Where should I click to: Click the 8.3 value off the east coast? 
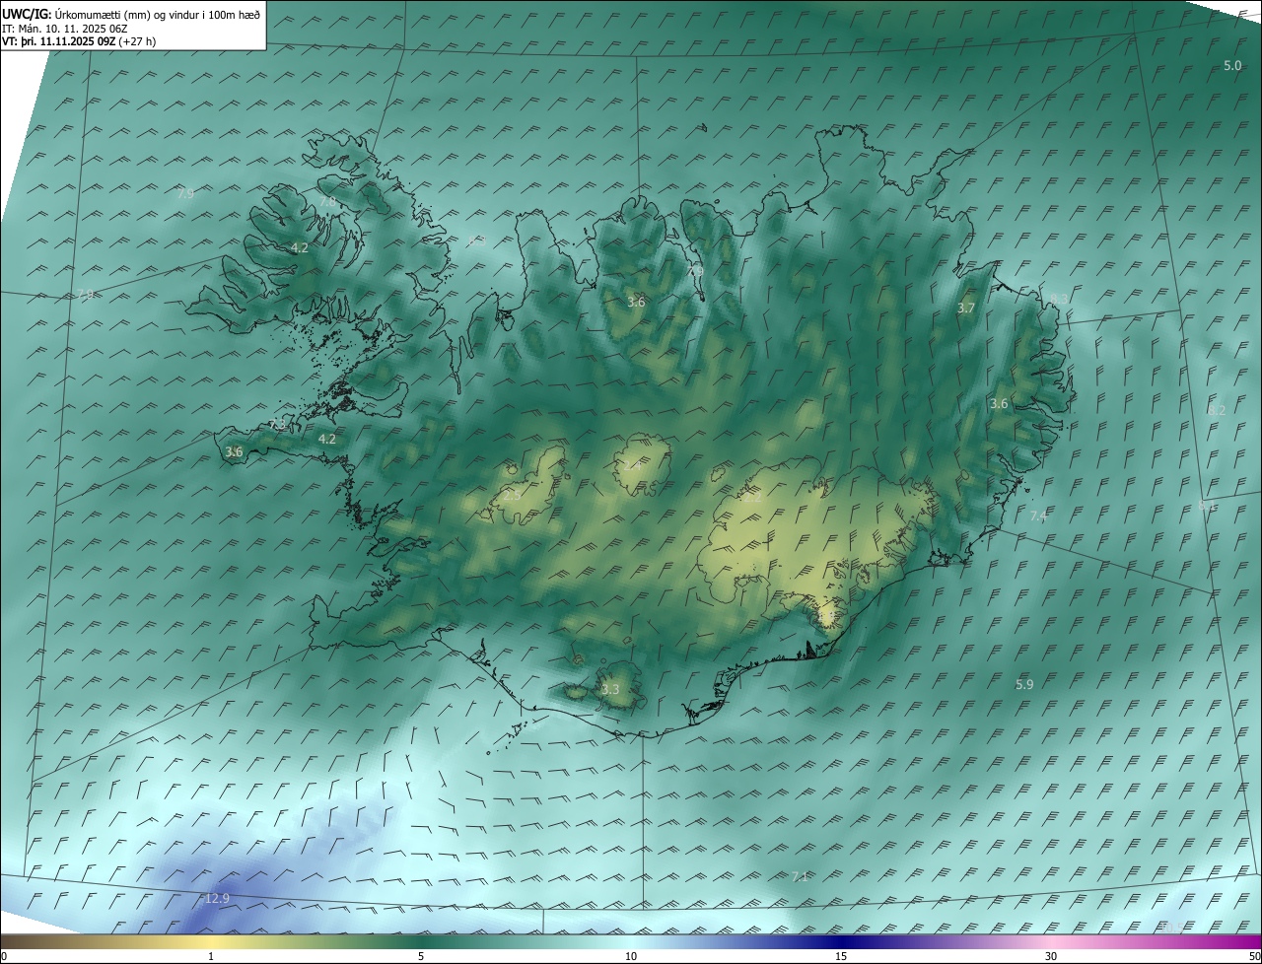pos(1059,299)
